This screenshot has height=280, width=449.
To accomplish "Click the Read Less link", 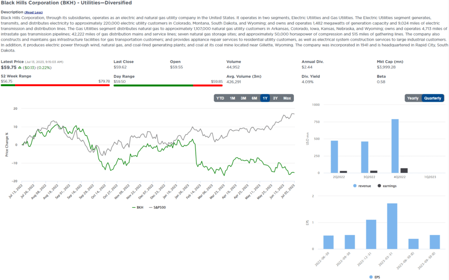I will 33,12.
